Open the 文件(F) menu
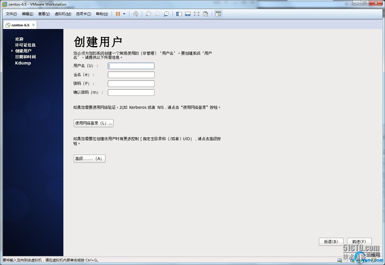This screenshot has height=265, width=385. (12, 14)
